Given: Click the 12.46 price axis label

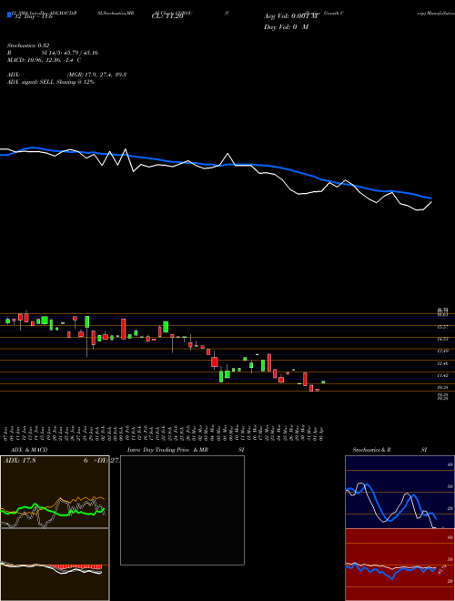Looking at the screenshot, I should point(443,363).
